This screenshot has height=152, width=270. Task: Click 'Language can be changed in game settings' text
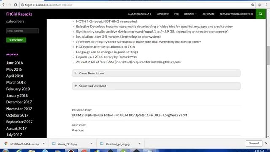(107, 52)
